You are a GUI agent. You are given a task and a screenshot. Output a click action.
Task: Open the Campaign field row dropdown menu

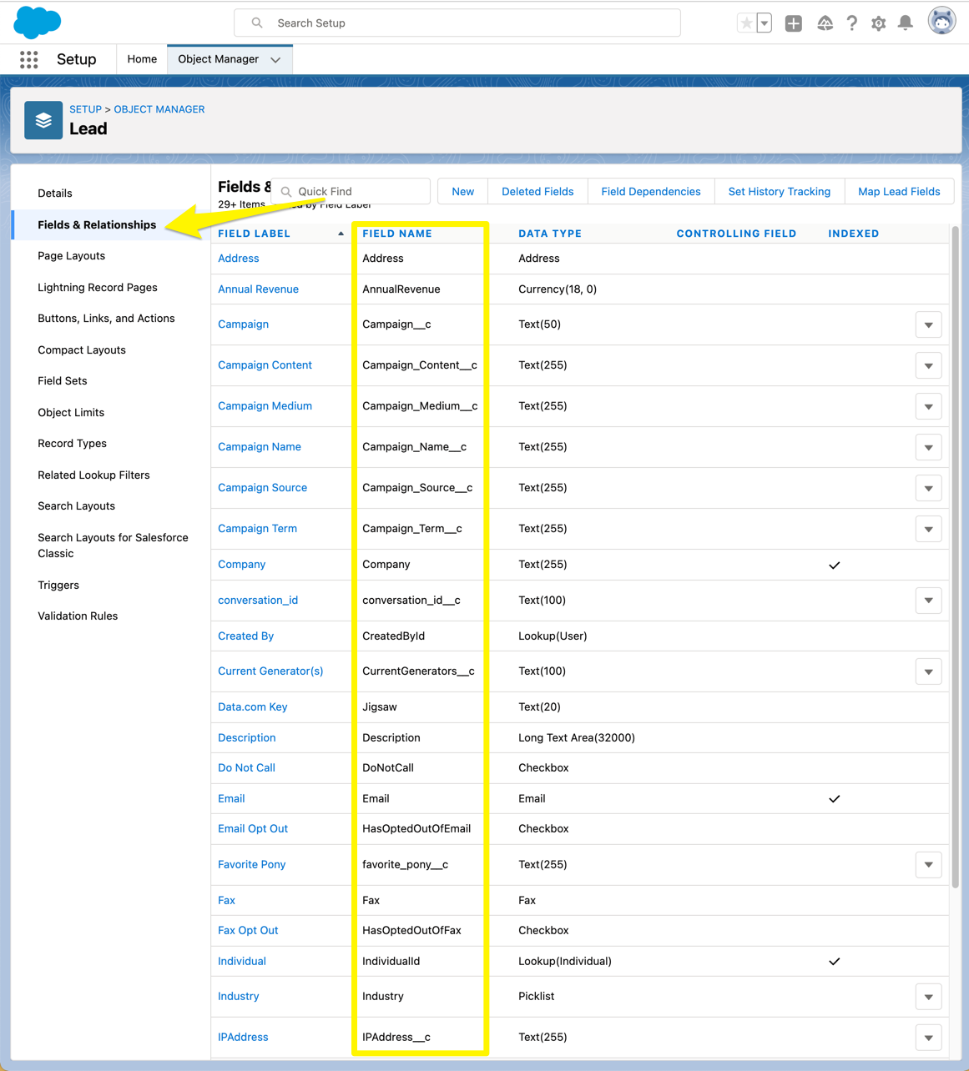click(928, 324)
